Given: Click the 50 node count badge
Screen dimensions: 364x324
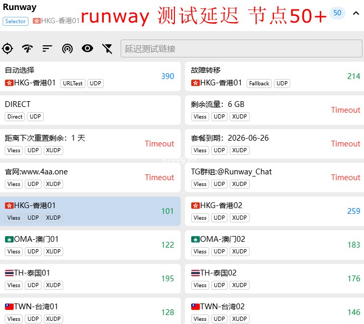Looking at the screenshot, I should pyautogui.click(x=337, y=13).
